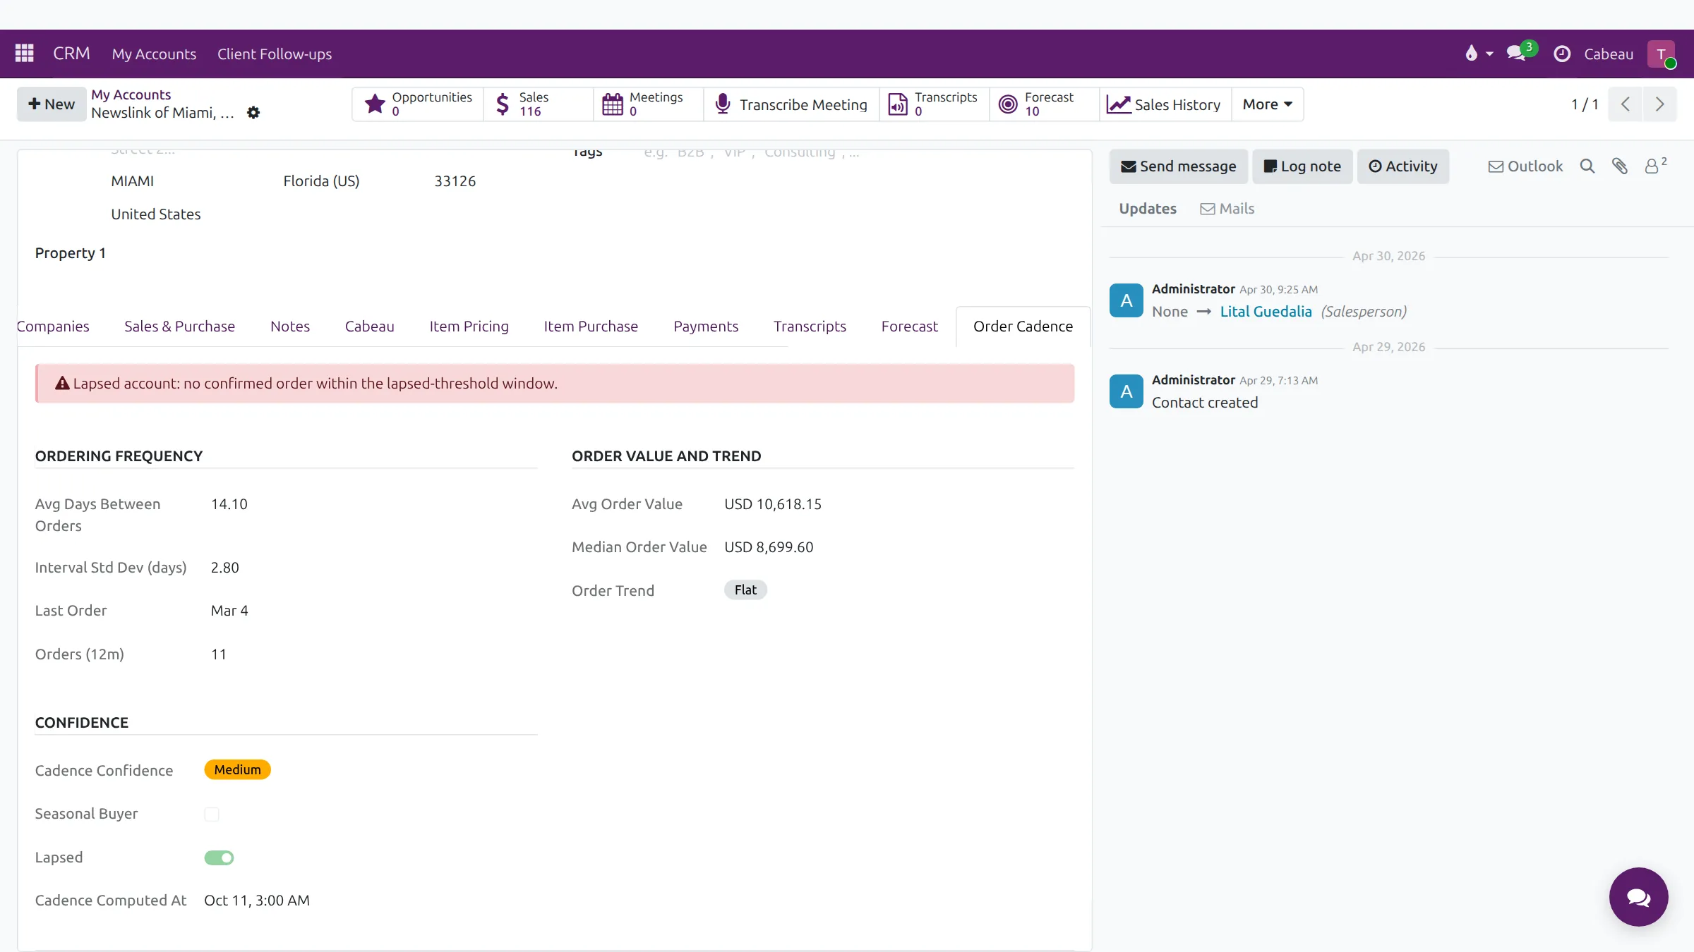
Task: Click Avg Days Between Orders value 14.10
Action: point(229,504)
